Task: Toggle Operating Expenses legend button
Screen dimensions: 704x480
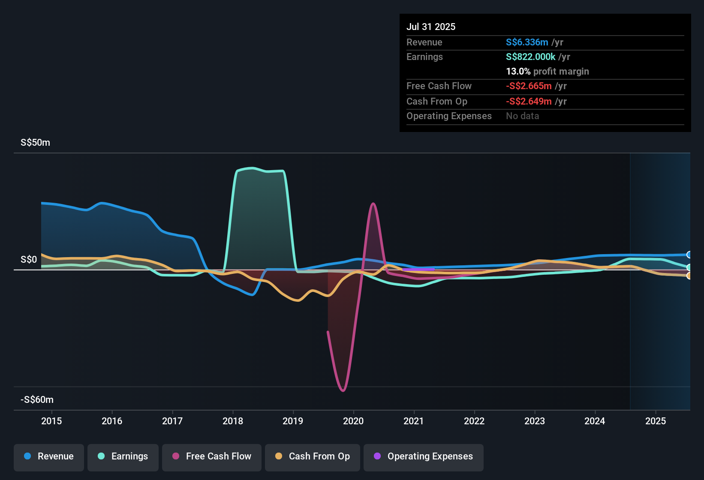Action: pos(424,457)
